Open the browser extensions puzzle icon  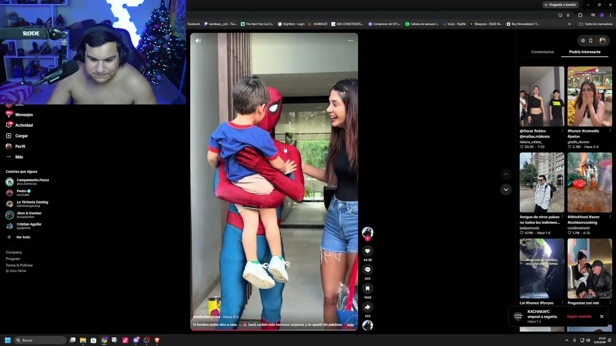click(x=580, y=15)
